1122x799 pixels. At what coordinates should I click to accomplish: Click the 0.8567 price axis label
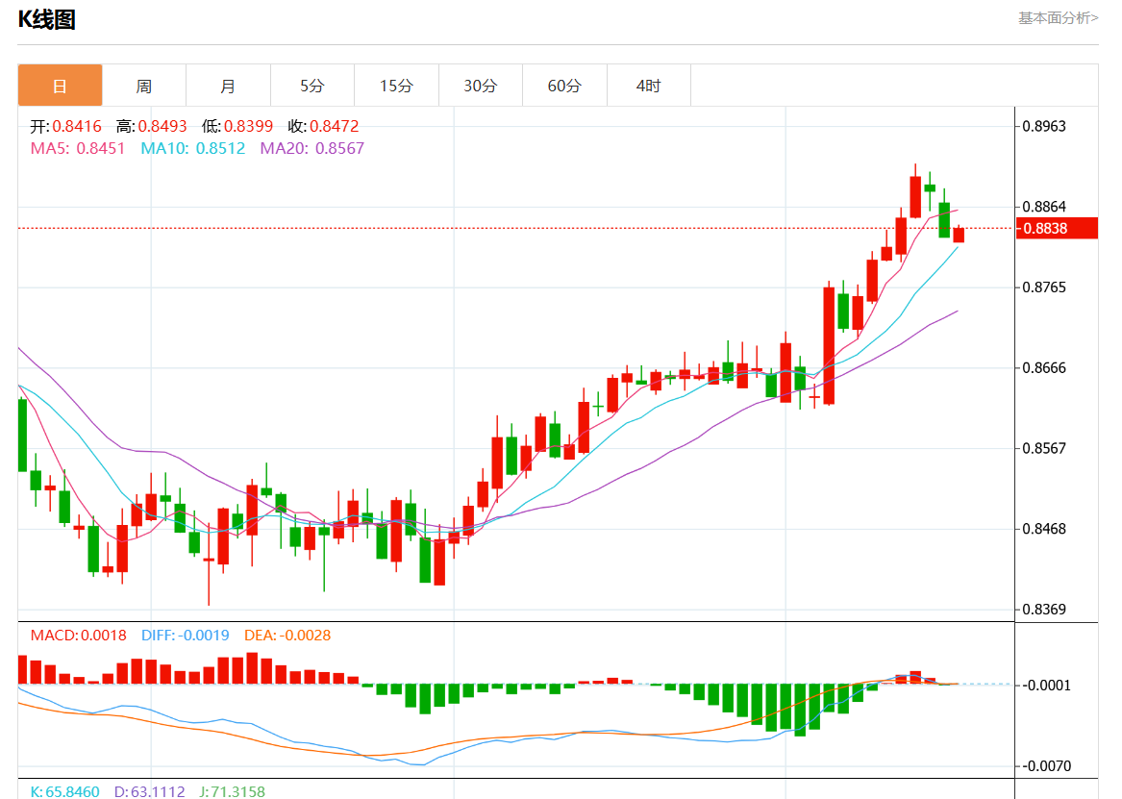1044,448
